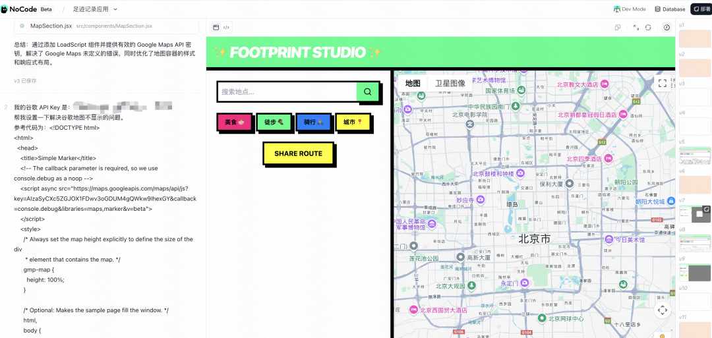Click the 保利大厦 map marker

[x=570, y=184]
